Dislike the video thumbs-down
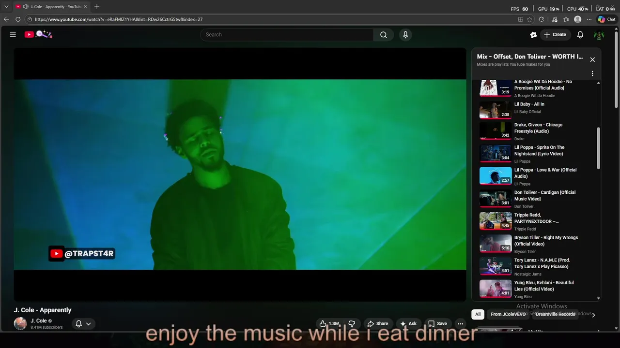 pyautogui.click(x=352, y=324)
